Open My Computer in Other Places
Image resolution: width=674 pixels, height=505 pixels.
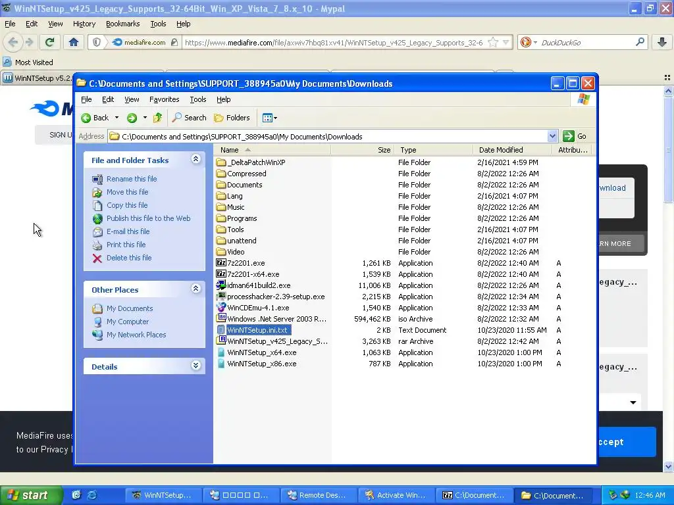pos(127,322)
